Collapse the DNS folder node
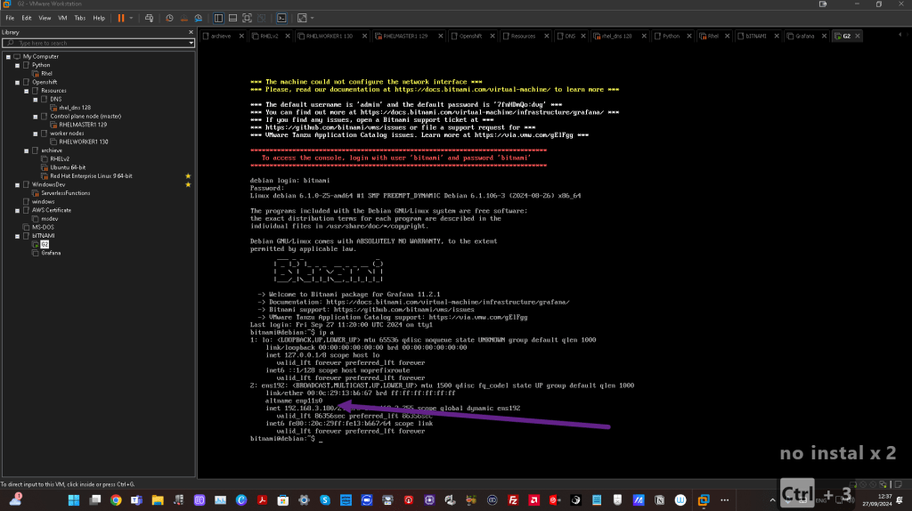The width and height of the screenshot is (912, 511). (36, 100)
